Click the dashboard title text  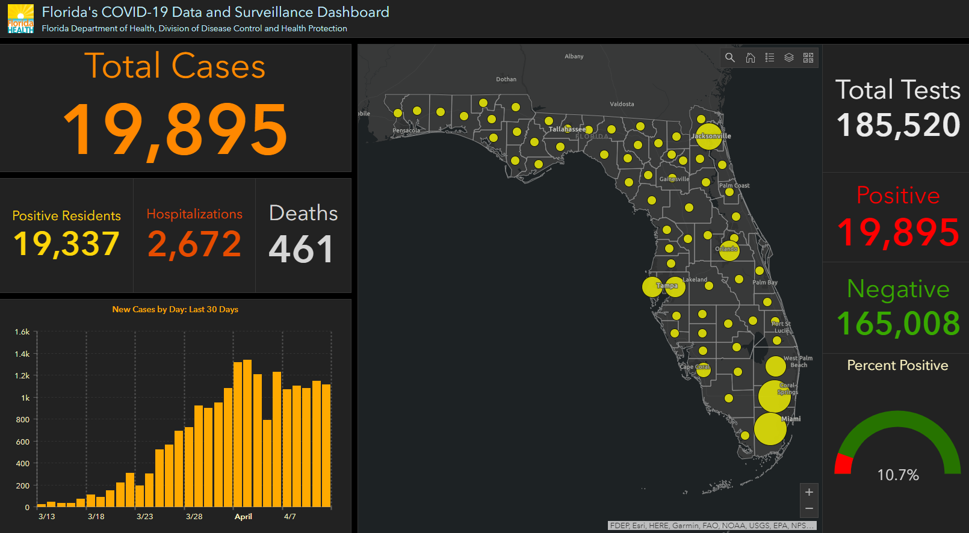[215, 12]
